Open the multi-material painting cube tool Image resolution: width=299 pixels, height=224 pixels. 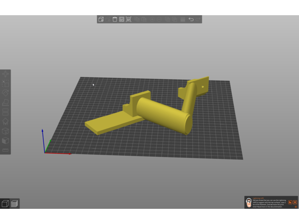(x=6, y=140)
